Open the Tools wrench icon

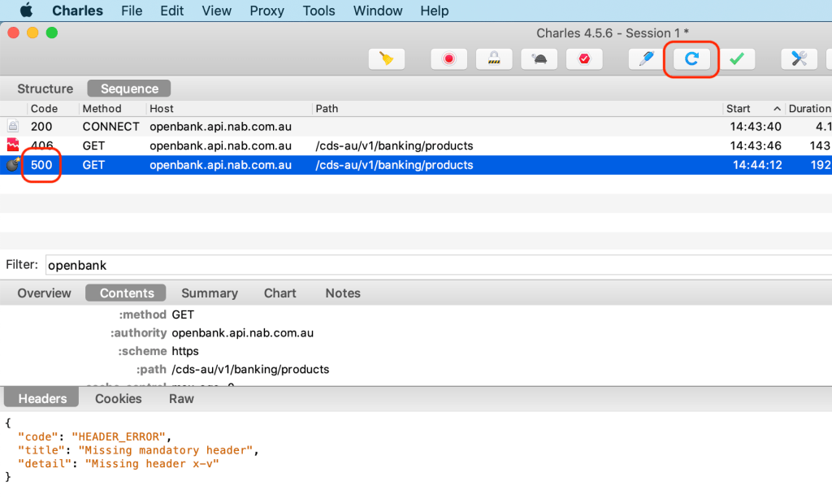[799, 59]
